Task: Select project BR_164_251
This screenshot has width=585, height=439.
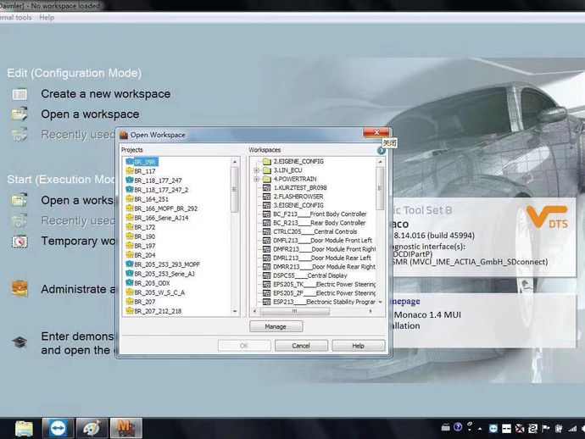Action: pos(151,199)
